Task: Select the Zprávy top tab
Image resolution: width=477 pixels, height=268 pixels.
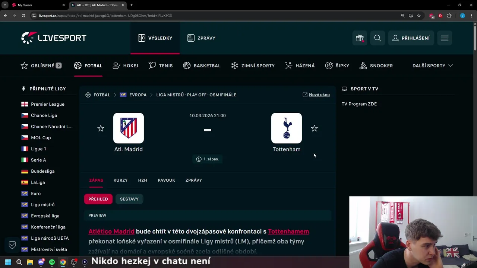Action: [x=201, y=38]
